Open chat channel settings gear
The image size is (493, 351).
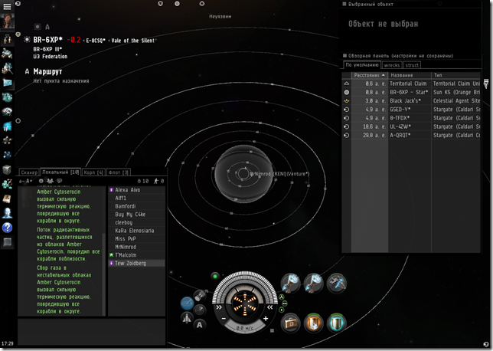coord(41,181)
